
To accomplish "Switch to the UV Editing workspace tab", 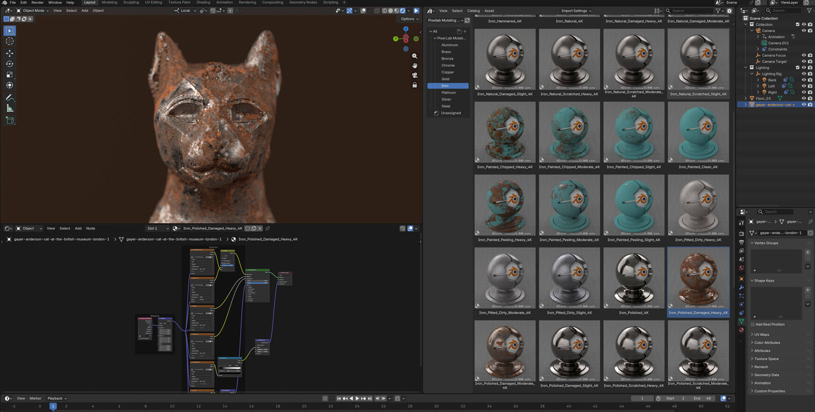I will click(x=153, y=2).
